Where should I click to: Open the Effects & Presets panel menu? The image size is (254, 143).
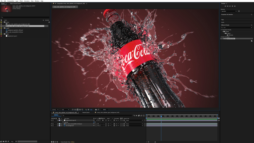click(x=251, y=25)
